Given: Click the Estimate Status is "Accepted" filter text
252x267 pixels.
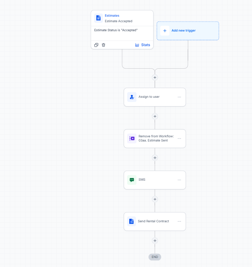Looking at the screenshot, I should [x=116, y=30].
